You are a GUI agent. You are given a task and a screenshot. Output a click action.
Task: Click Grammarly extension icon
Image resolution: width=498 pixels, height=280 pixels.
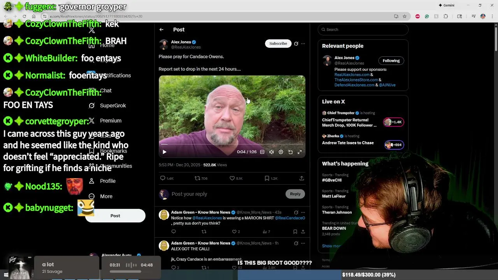[427, 16]
